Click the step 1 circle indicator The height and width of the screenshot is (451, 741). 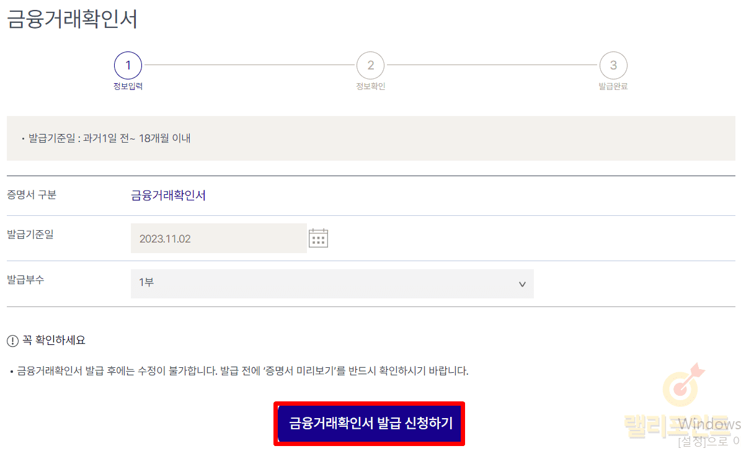(x=128, y=65)
